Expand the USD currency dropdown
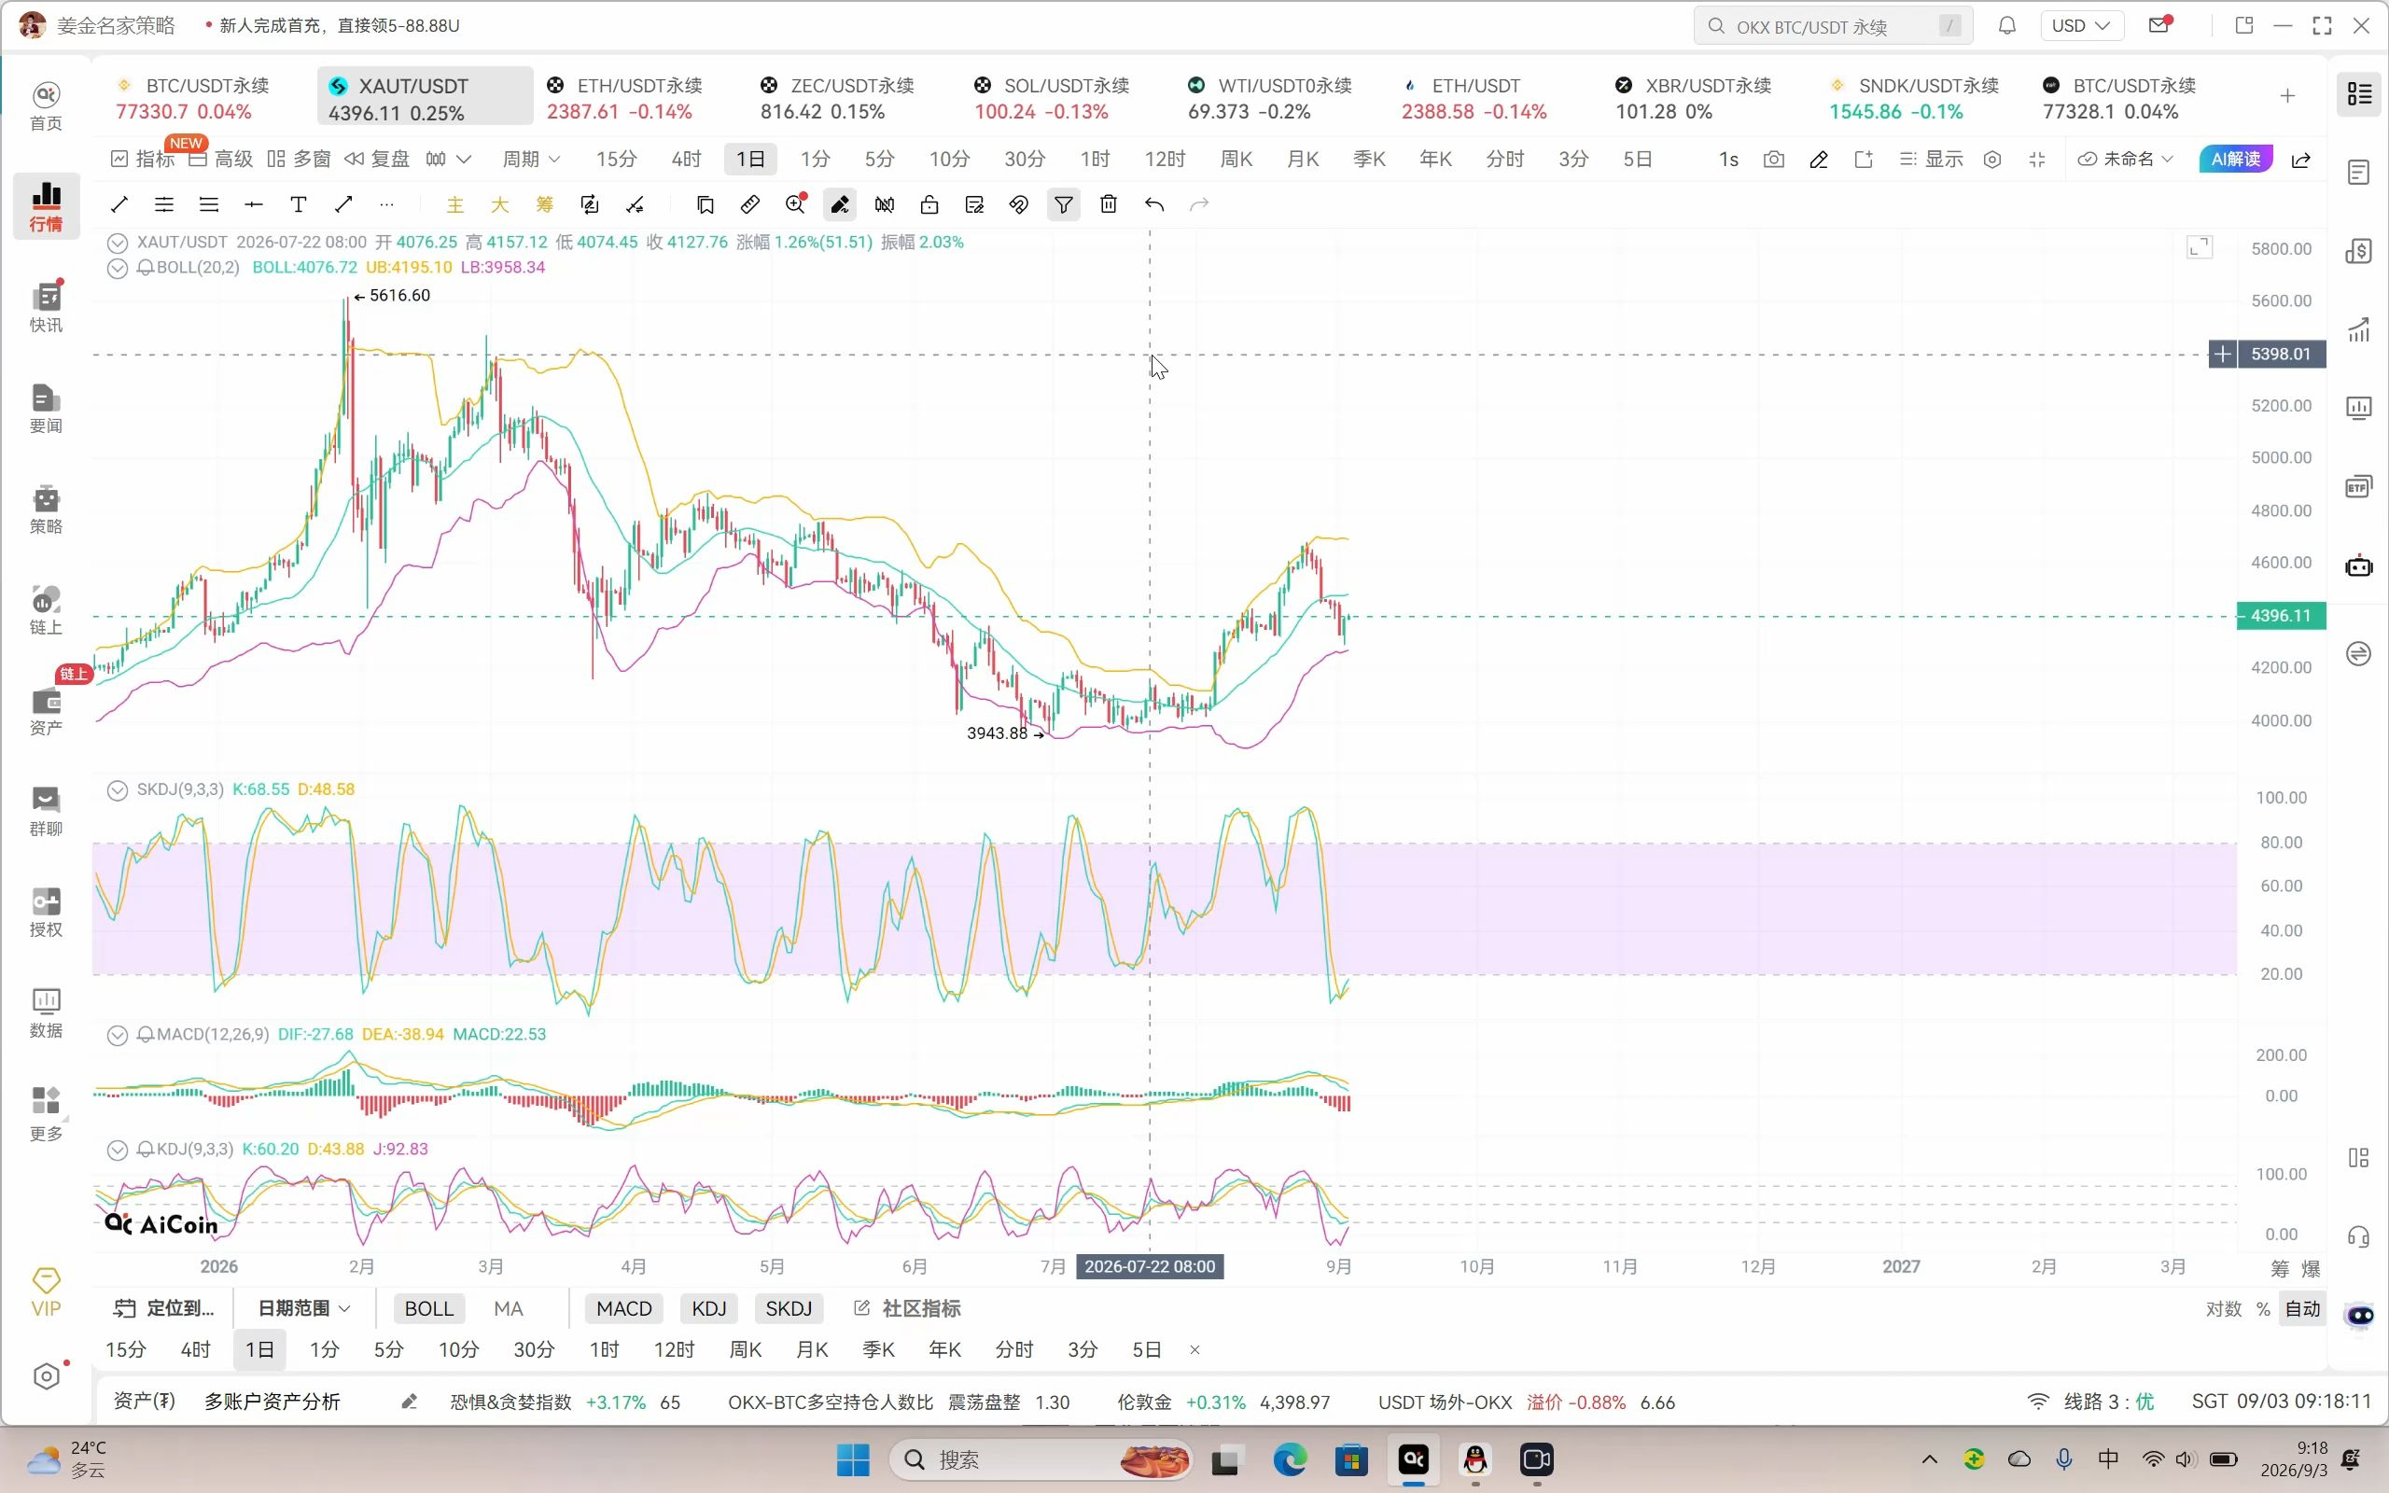This screenshot has width=2389, height=1493. (x=2081, y=26)
